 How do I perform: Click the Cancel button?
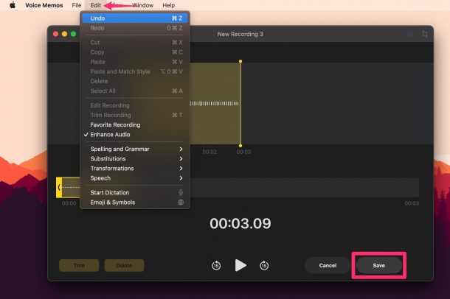pos(328,265)
